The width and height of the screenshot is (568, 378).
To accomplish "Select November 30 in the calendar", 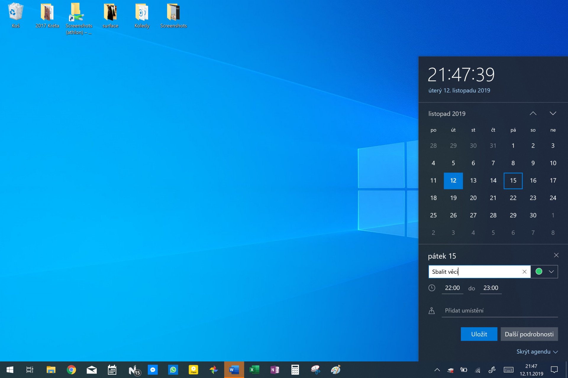I will pyautogui.click(x=533, y=215).
